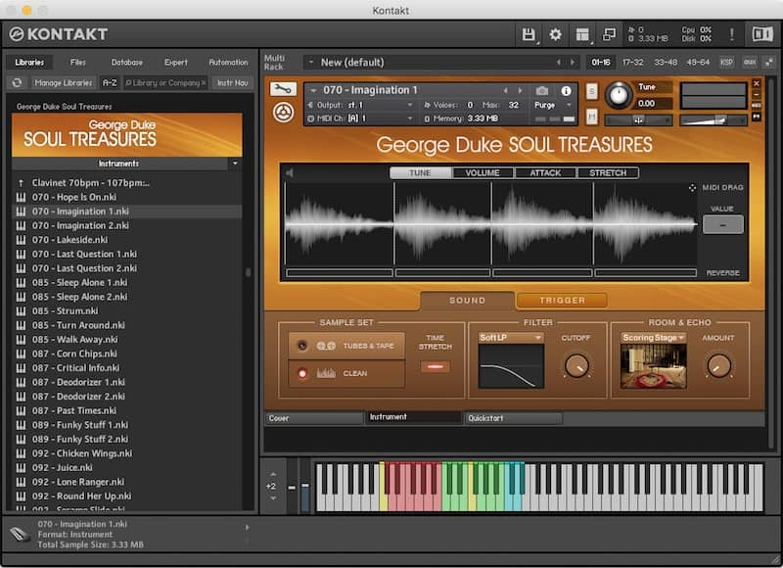Select Tubes & Tape sample set

pyautogui.click(x=346, y=346)
